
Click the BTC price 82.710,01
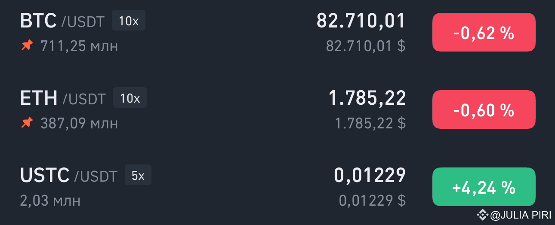pyautogui.click(x=361, y=21)
